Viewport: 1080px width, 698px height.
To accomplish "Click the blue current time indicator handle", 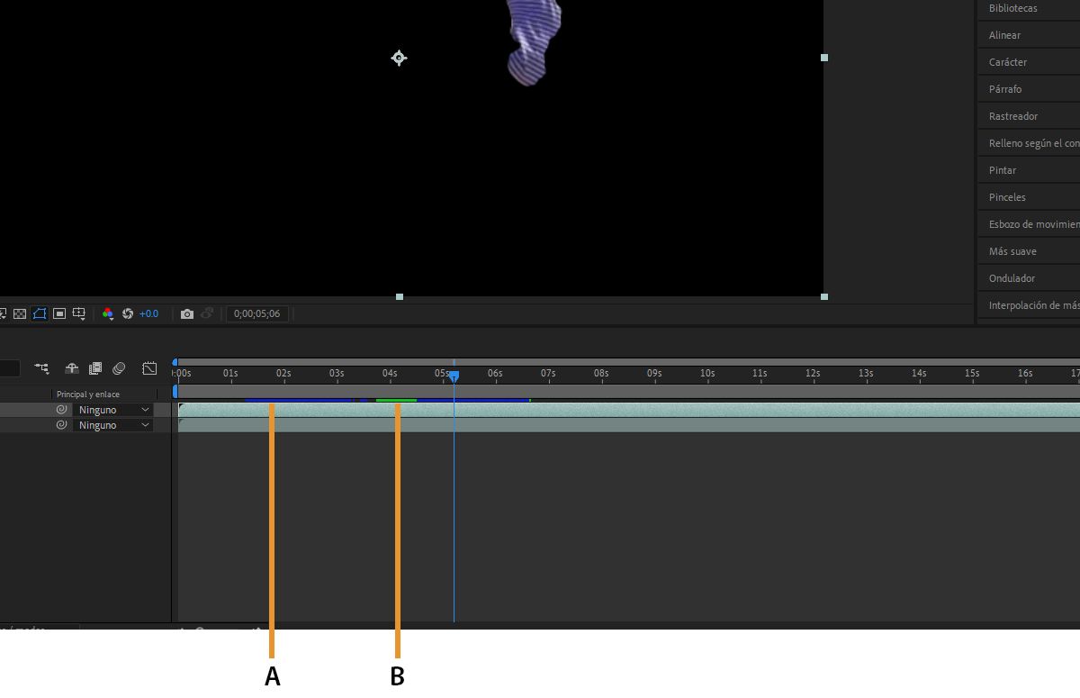I will pos(454,376).
